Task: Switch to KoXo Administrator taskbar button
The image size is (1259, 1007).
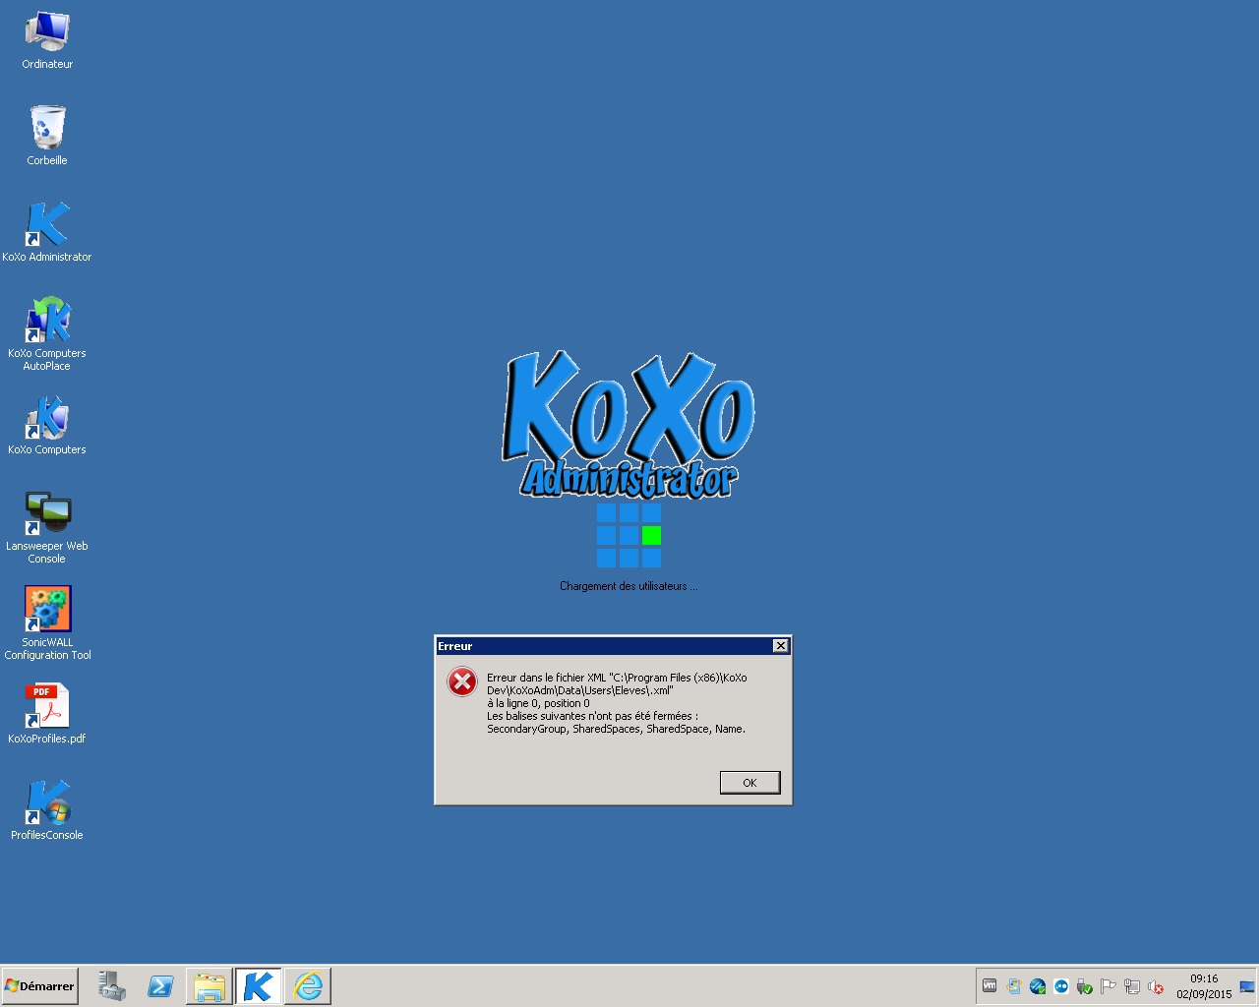Action: click(x=259, y=986)
